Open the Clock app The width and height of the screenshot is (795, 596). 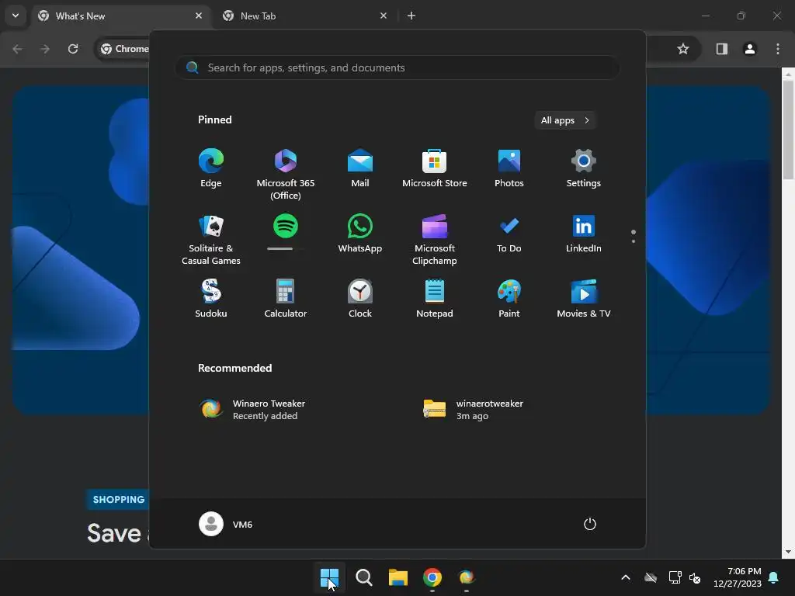click(x=360, y=299)
